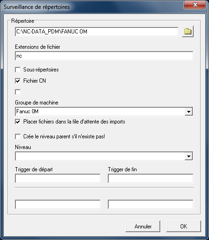Close the Surveillance de répertoires dialog
The width and height of the screenshot is (209, 240).
[195, 5]
